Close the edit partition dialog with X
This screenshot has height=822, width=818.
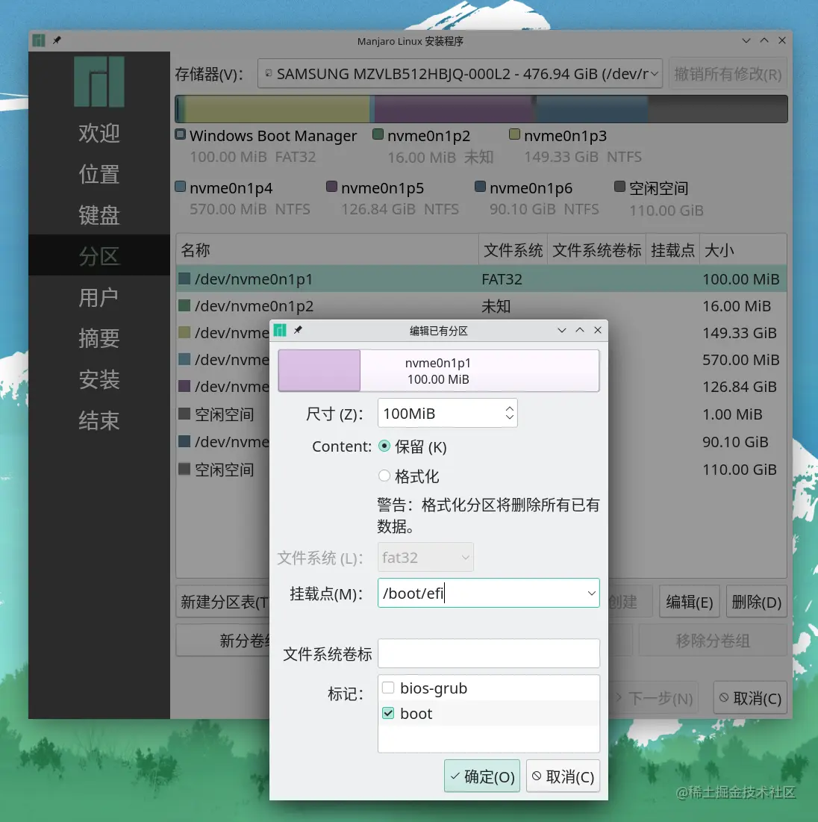click(598, 330)
